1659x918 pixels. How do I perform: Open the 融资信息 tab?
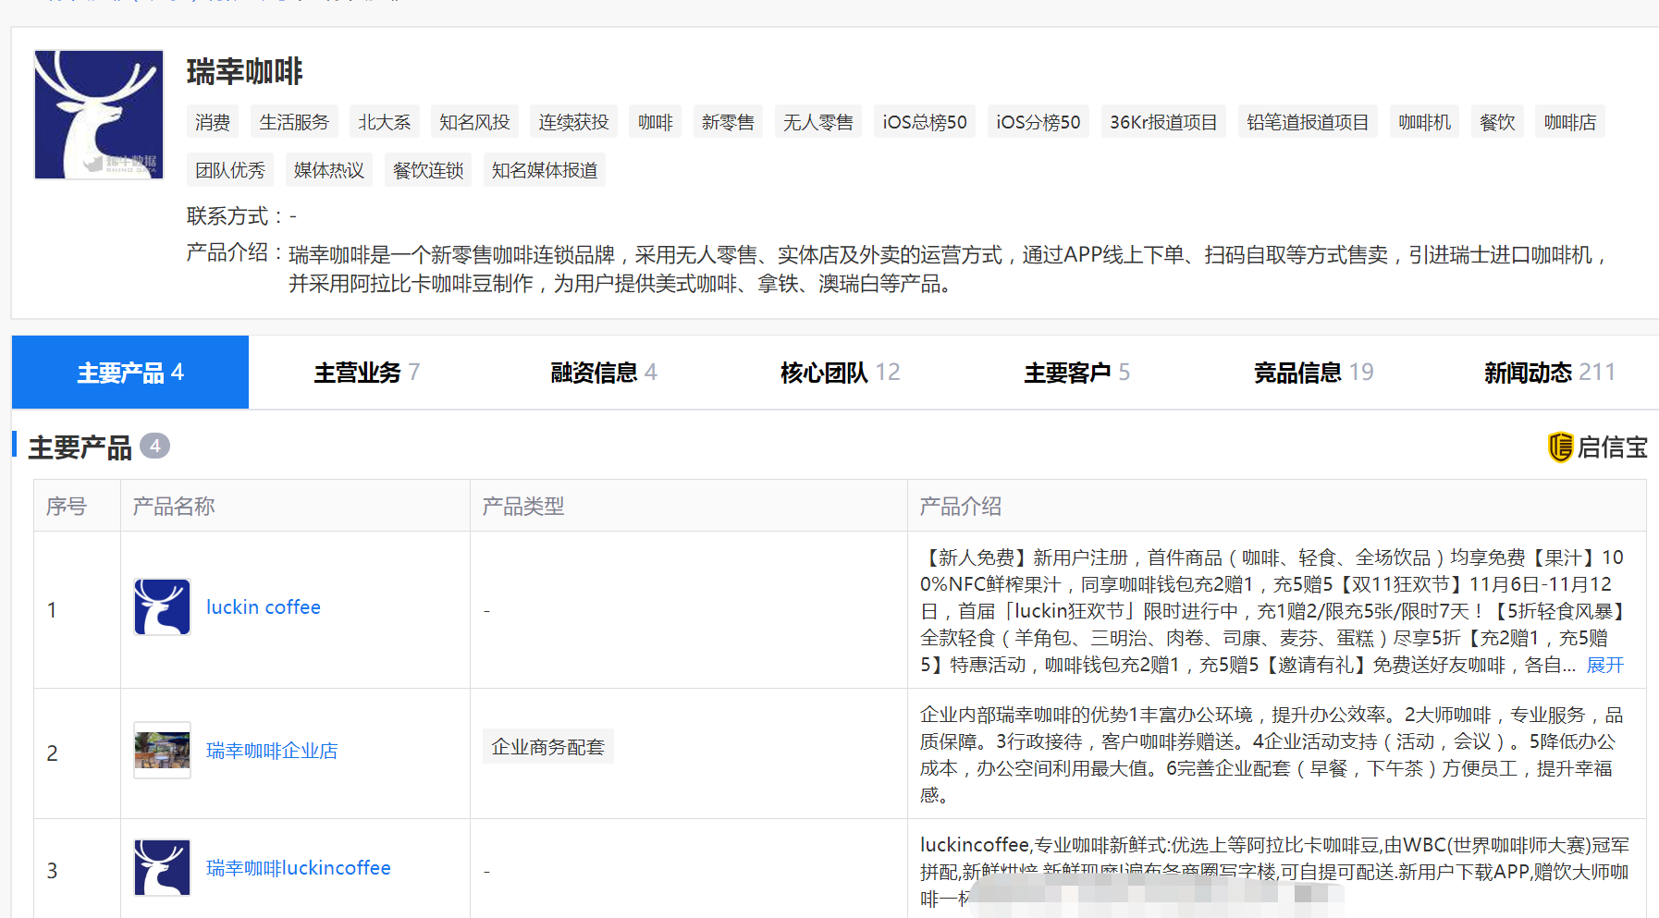(x=604, y=373)
